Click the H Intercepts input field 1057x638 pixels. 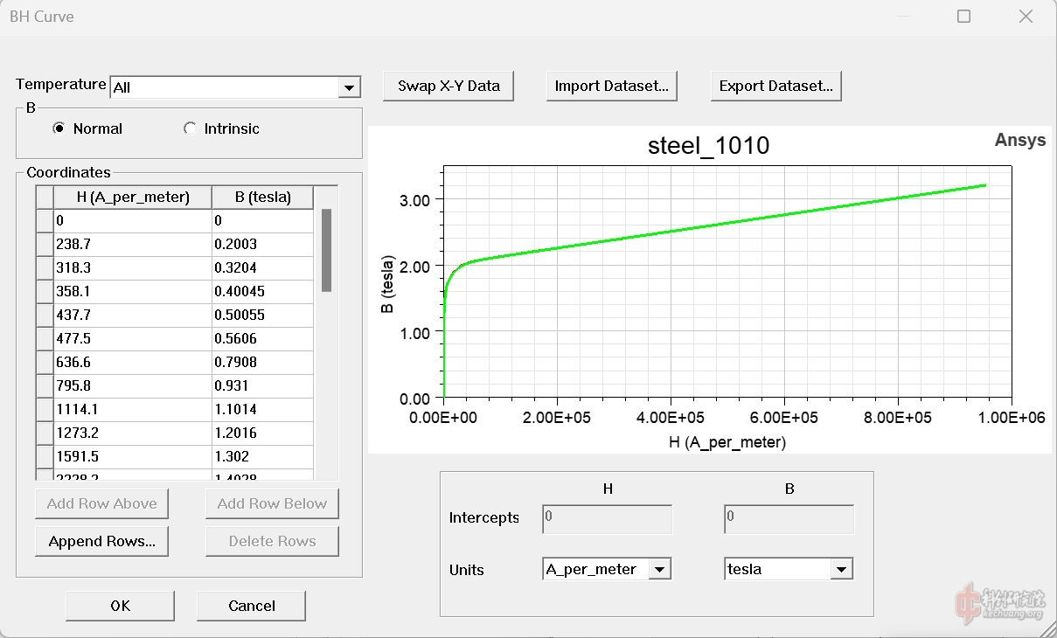[x=608, y=520]
